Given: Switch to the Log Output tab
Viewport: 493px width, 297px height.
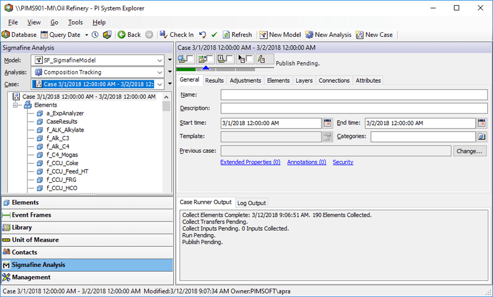Looking at the screenshot, I should point(252,203).
